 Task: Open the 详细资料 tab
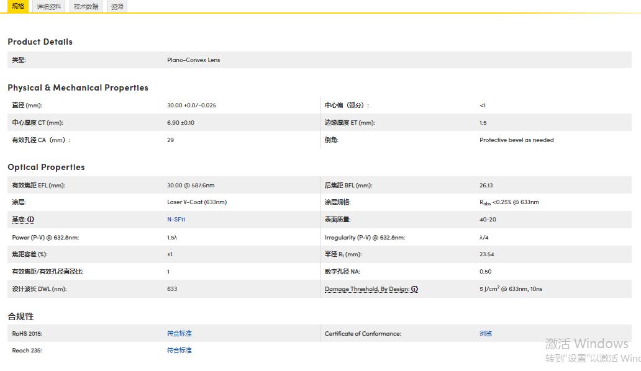pos(49,7)
